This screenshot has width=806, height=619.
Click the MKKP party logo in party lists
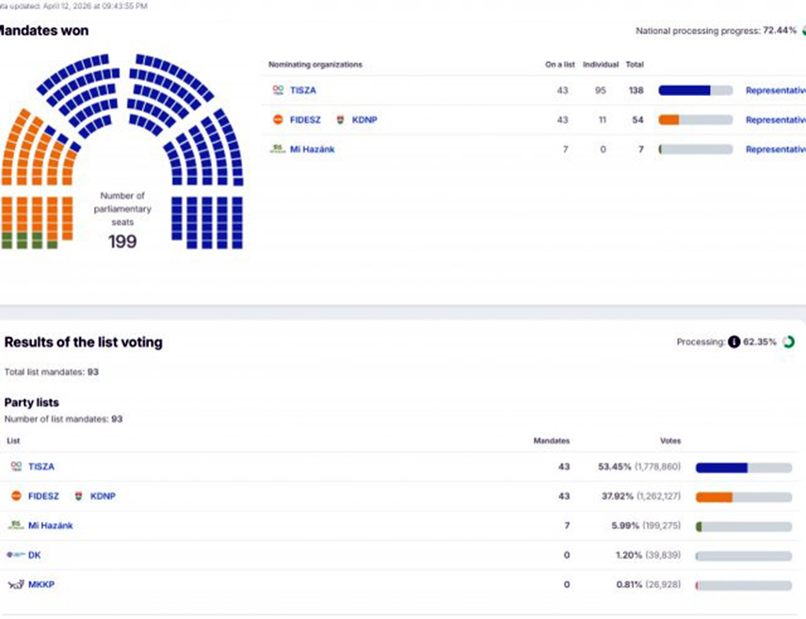click(15, 584)
